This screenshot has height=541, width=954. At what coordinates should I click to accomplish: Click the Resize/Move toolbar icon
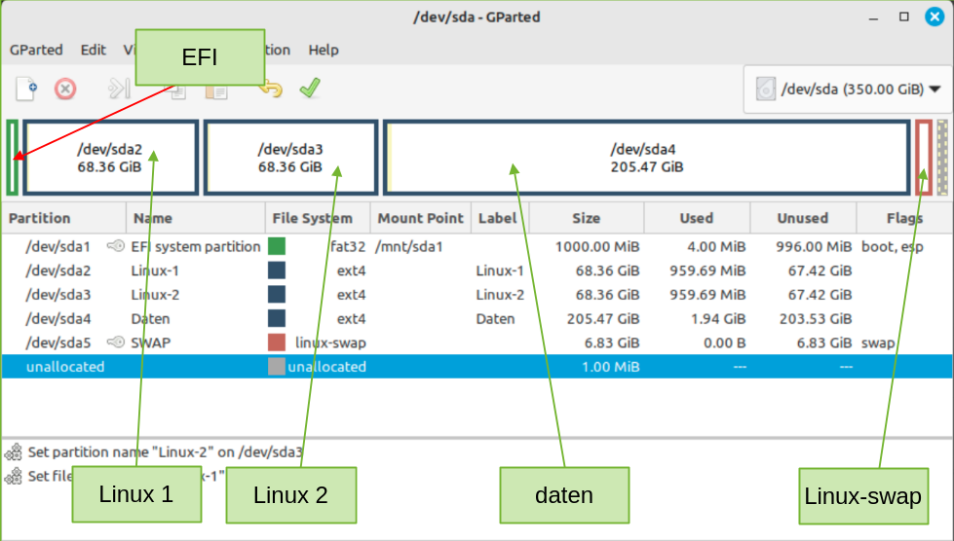pos(119,89)
